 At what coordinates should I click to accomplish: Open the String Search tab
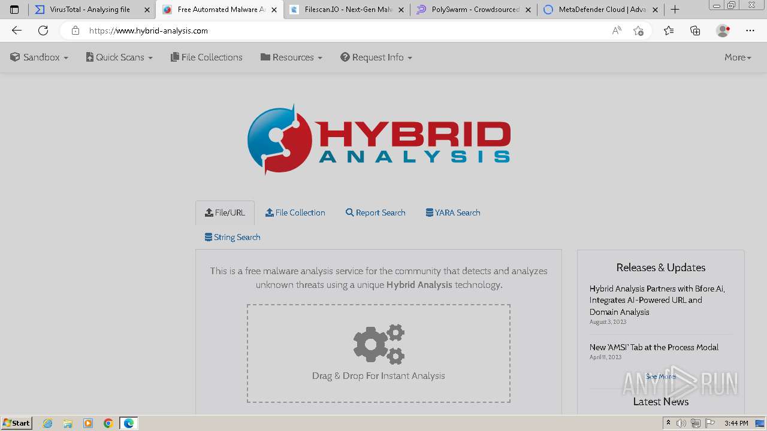232,237
